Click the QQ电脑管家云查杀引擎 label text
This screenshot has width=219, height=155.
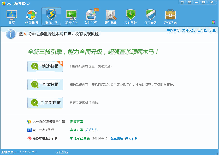pos(49,122)
